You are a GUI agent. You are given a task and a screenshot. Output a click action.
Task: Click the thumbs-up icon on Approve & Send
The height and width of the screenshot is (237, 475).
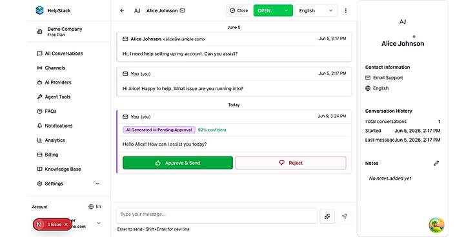point(158,163)
